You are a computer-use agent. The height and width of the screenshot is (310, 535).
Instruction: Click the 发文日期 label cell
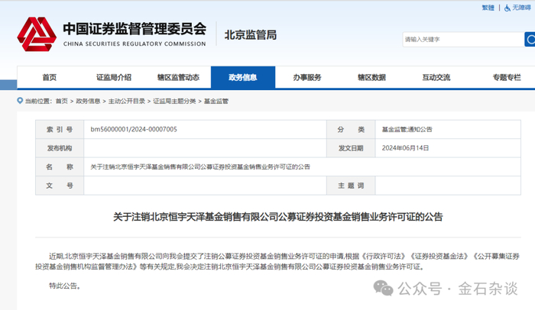point(351,148)
